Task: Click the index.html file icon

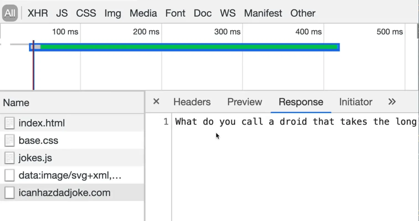Action: (9, 123)
